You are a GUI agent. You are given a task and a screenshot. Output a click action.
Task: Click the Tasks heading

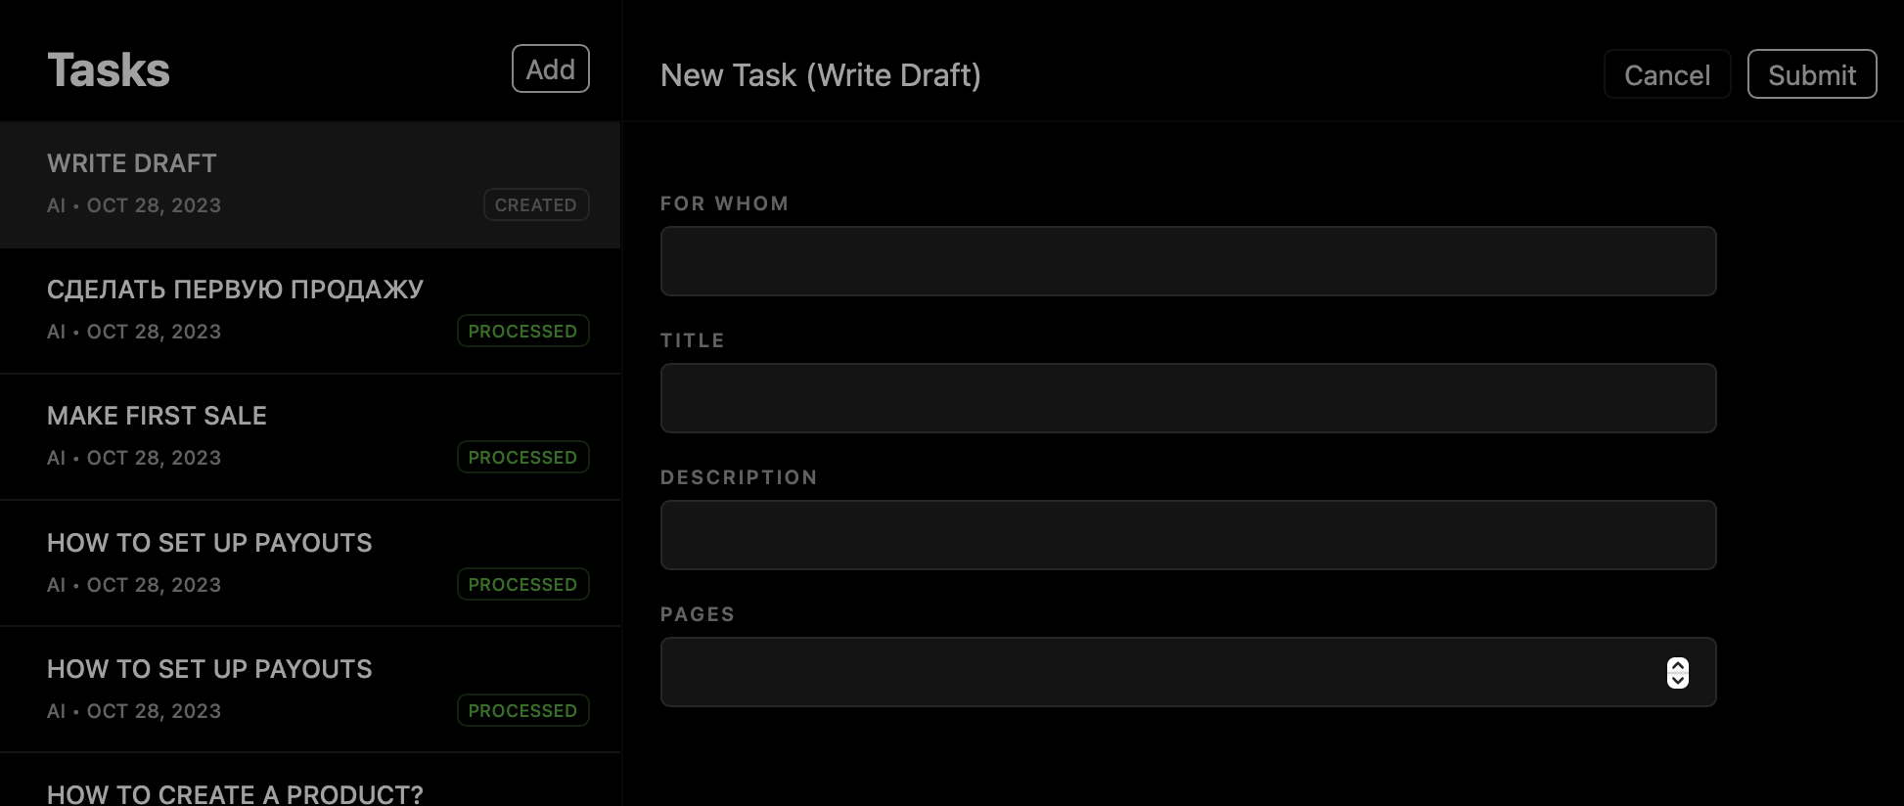click(x=109, y=70)
